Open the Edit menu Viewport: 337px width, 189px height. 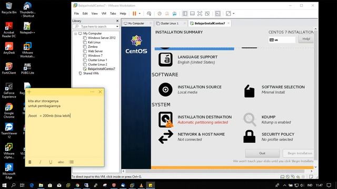85,14
